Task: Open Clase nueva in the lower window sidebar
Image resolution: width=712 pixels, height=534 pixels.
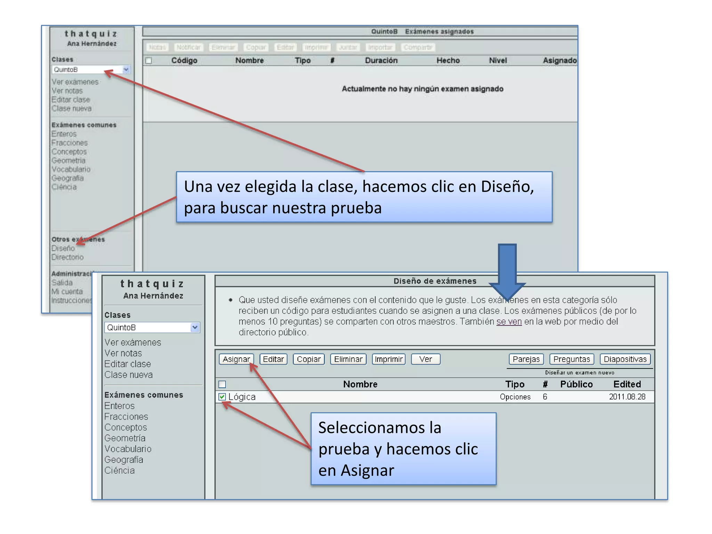Action: 128,375
